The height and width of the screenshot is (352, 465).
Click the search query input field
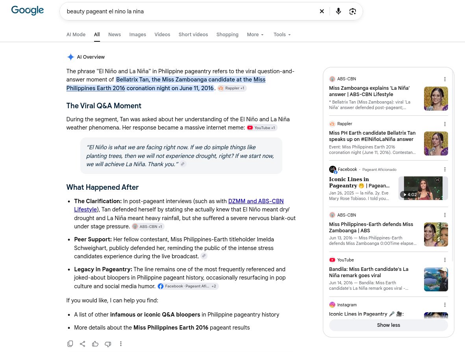coord(190,11)
